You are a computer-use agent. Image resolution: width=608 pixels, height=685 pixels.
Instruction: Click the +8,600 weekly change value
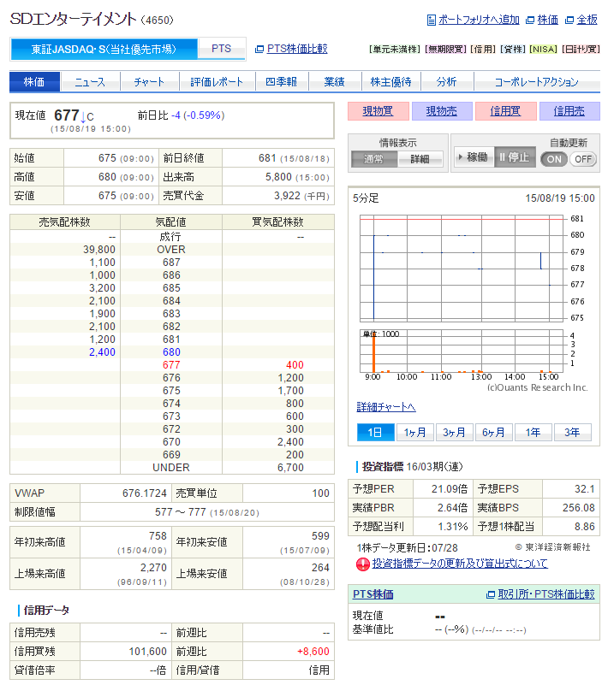313,652
